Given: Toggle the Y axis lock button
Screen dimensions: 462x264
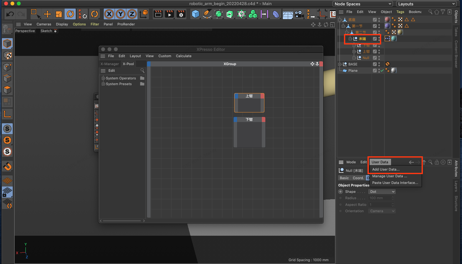Looking at the screenshot, I should click(121, 14).
